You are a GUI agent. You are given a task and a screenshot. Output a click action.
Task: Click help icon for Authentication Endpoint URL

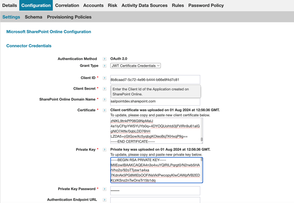[x=104, y=200]
